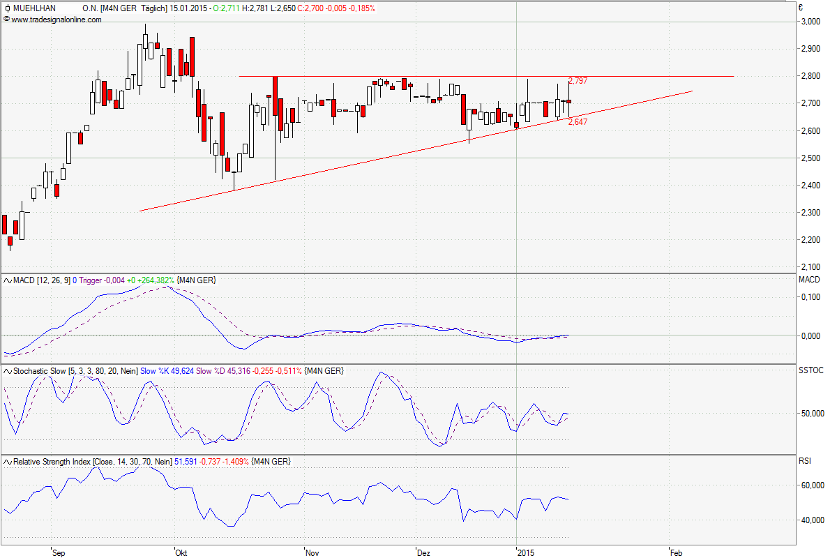Click the 40,000 label on RSI axis

point(813,520)
